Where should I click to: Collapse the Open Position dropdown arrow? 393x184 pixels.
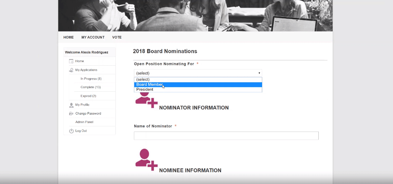click(259, 73)
